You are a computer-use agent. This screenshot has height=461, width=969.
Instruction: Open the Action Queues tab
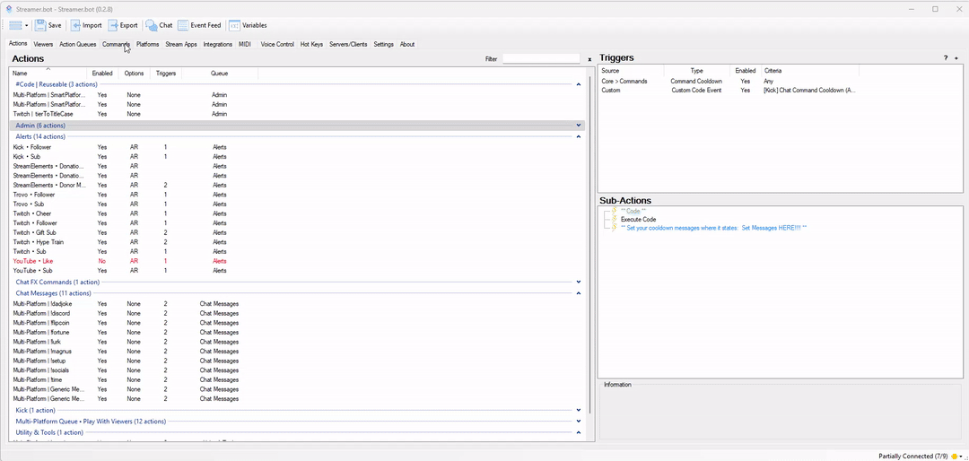78,45
